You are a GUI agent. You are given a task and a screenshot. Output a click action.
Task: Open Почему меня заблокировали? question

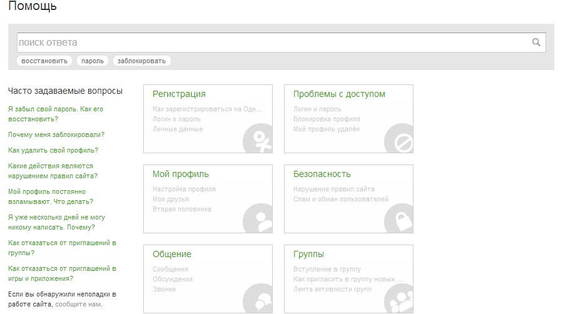click(56, 134)
